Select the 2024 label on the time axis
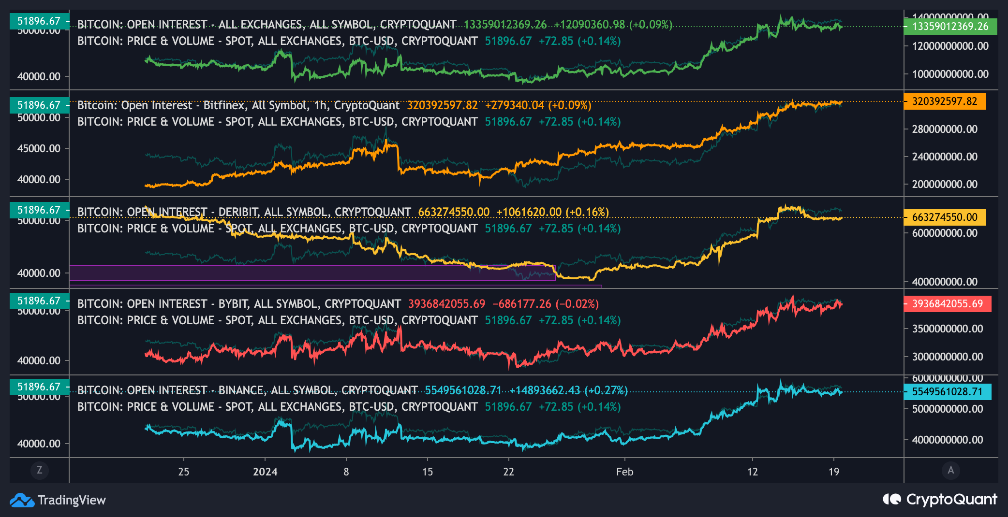This screenshot has height=517, width=1008. (264, 472)
